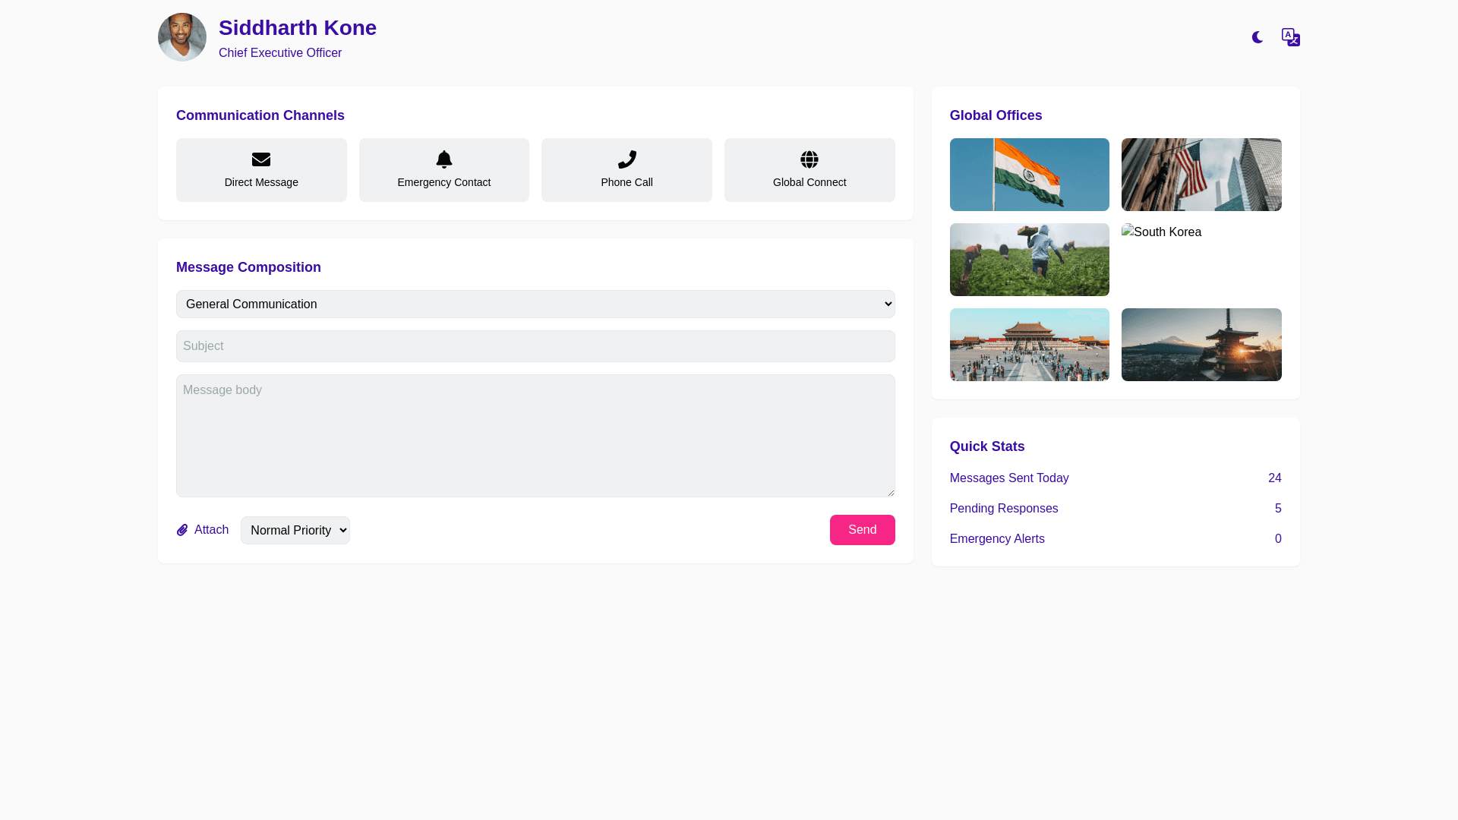Click the broken South Korea image
This screenshot has height=820, width=1458.
point(1162,232)
